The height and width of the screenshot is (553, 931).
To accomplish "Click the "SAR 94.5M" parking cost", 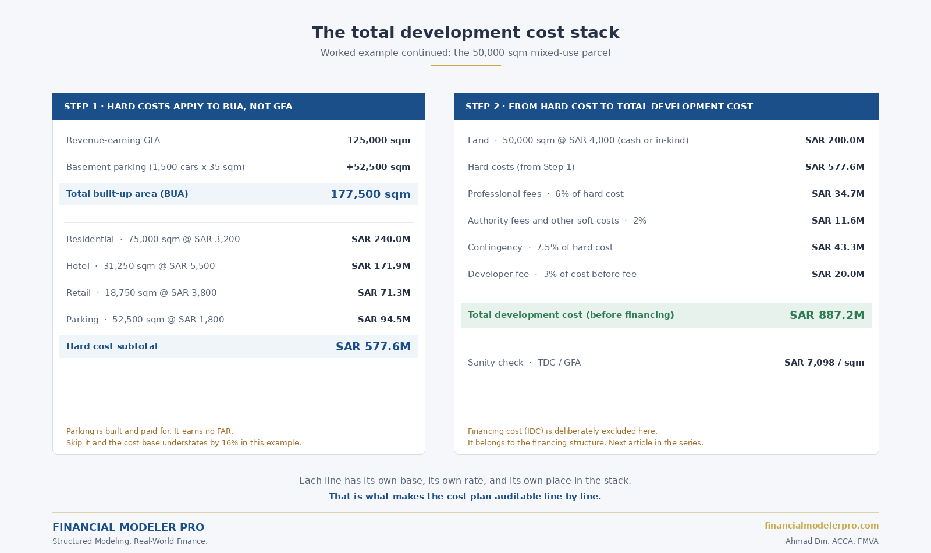I will pyautogui.click(x=384, y=320).
